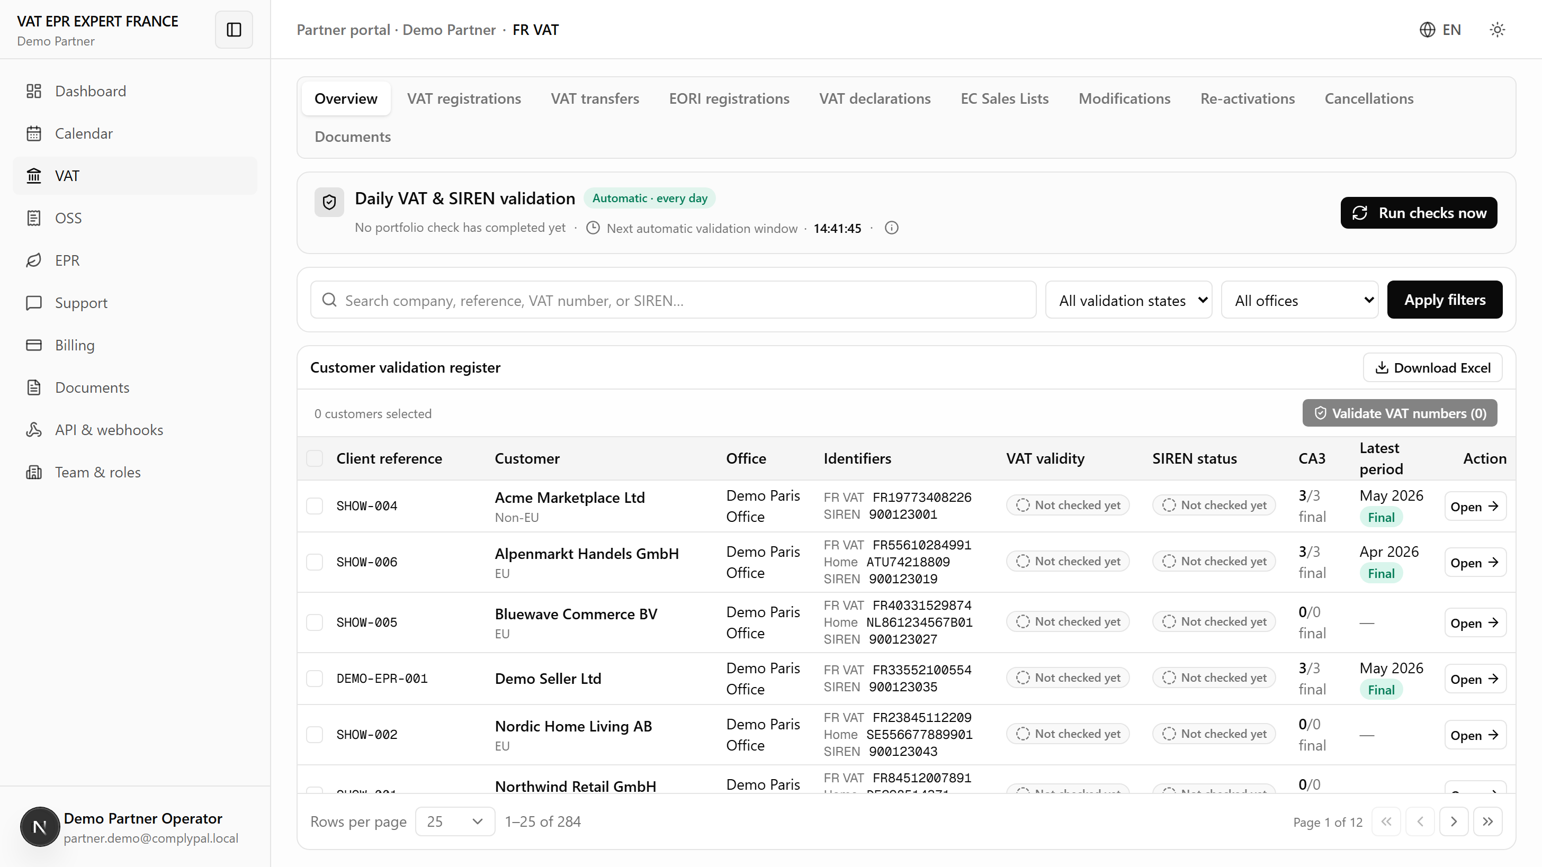Open Support in sidebar
This screenshot has height=867, width=1542.
coord(135,303)
